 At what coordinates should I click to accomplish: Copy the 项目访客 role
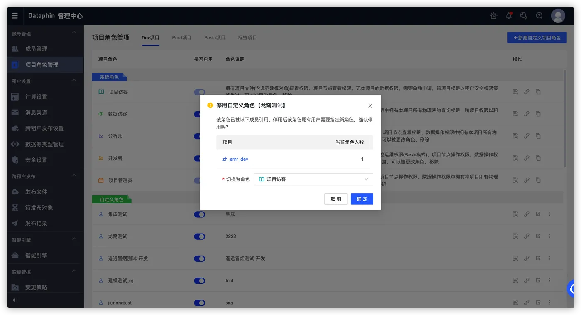[x=538, y=92]
